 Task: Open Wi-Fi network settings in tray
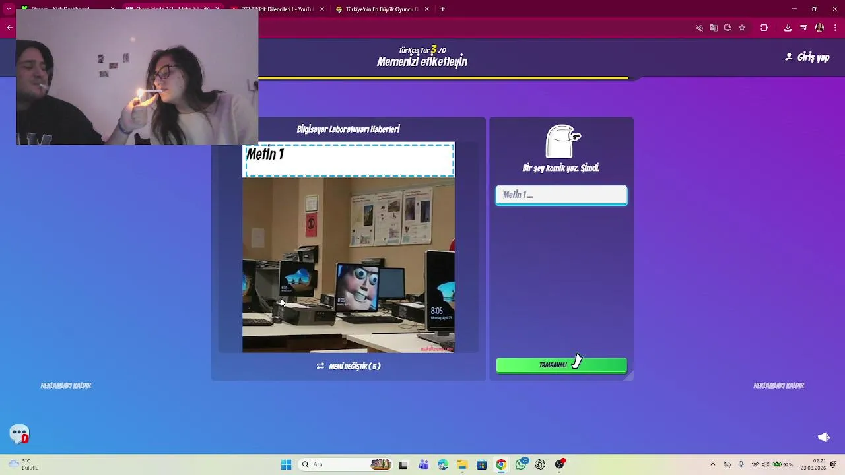tap(755, 464)
